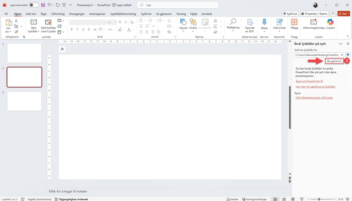Toggle Notater pane in status bar
The height and width of the screenshot is (201, 352).
click(233, 199)
